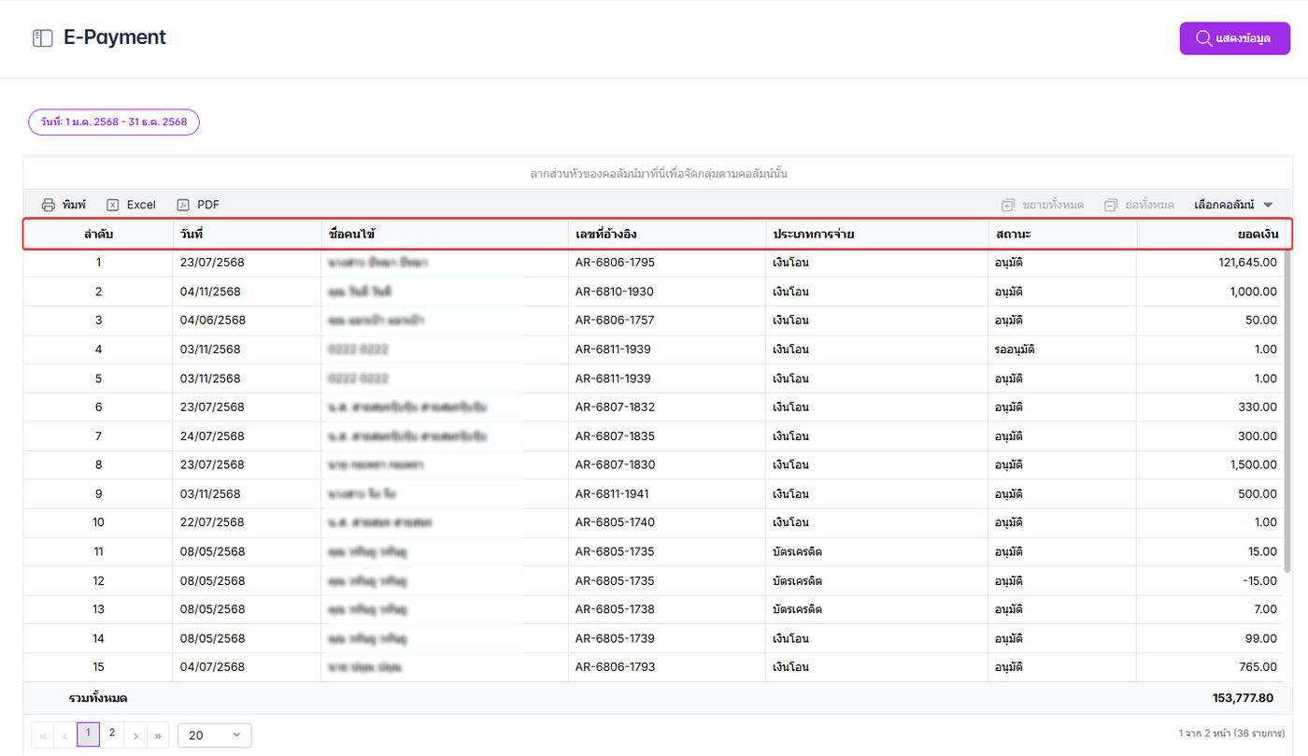Sort by the สถานะ column header
This screenshot has height=756, width=1308.
1062,234
